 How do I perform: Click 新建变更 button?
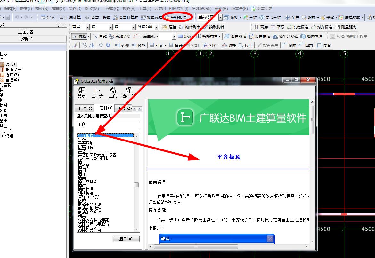coord(261,9)
